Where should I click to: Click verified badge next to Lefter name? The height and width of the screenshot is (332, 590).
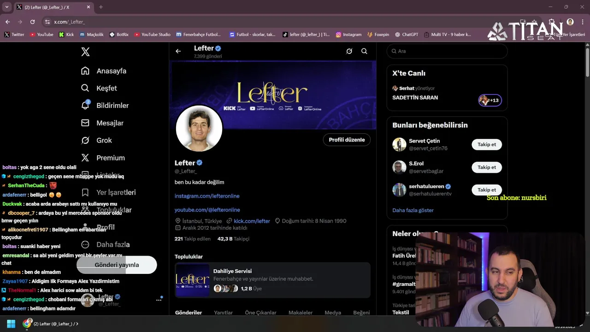(200, 163)
